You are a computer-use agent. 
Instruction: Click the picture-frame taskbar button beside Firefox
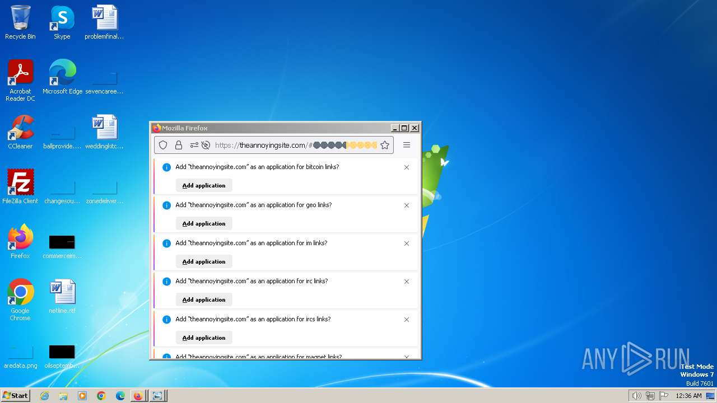point(157,396)
